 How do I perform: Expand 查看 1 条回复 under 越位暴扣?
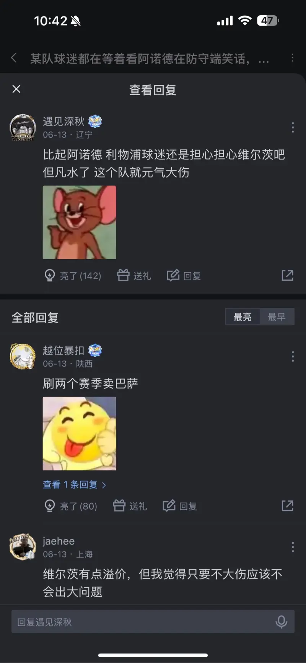(74, 485)
